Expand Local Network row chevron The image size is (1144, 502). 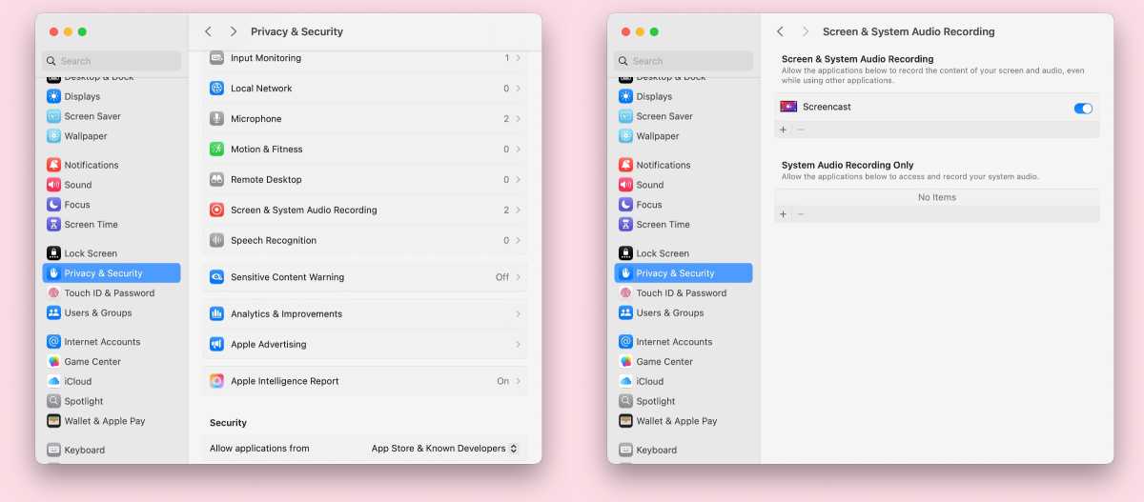(518, 89)
